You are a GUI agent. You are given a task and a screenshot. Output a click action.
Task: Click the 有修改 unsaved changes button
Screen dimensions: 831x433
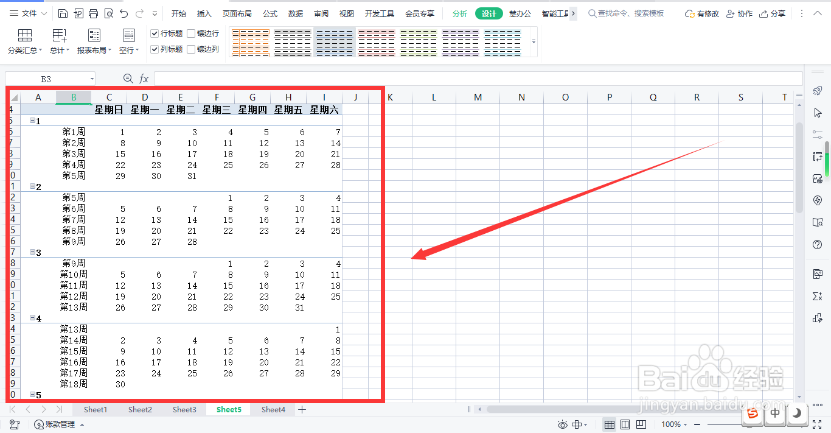point(702,13)
